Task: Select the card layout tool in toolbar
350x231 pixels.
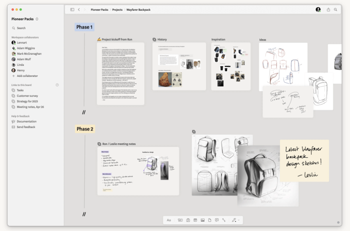Action: [180, 220]
